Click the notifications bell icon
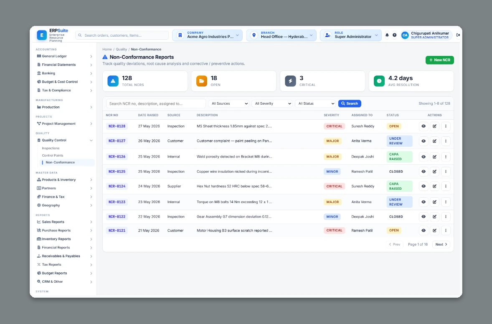Image resolution: width=492 pixels, height=324 pixels. 387,35
